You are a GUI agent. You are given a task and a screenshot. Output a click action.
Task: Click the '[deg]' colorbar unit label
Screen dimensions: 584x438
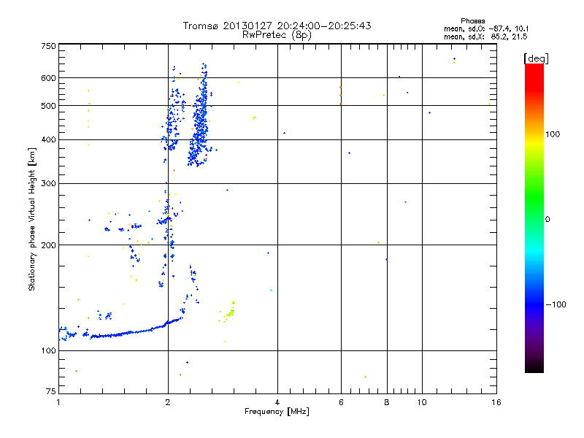coord(536,58)
